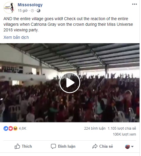Open the three-dot post options menu
Viewport: 141px width, 156px height.
[x=134, y=4]
